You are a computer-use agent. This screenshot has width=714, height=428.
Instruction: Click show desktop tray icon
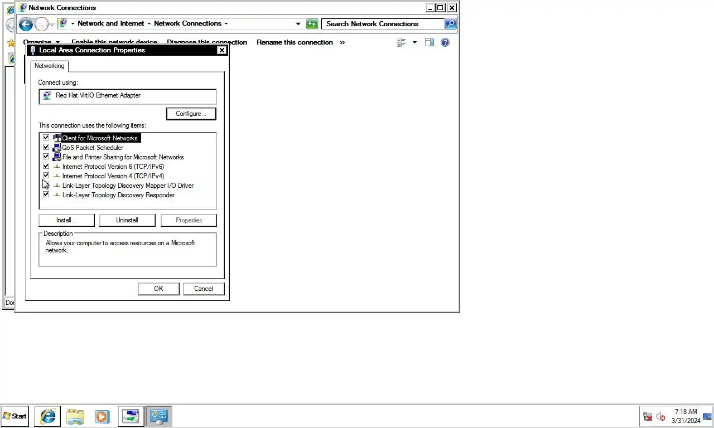tap(708, 416)
